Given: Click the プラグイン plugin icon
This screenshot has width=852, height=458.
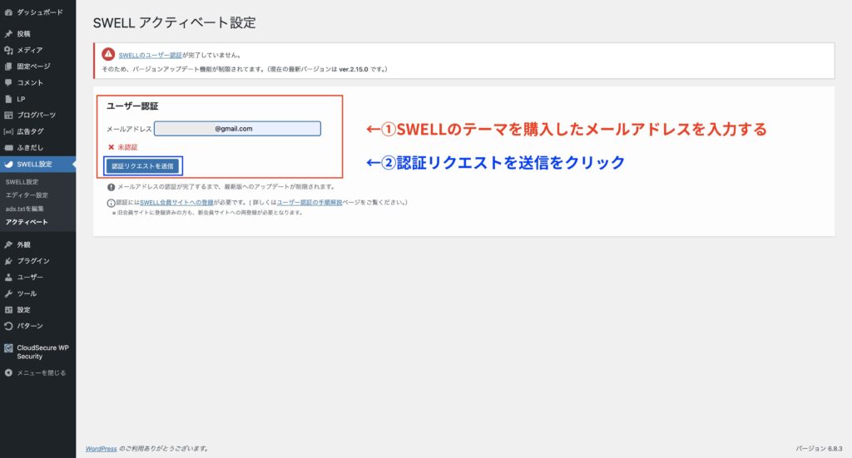Looking at the screenshot, I should [8, 261].
